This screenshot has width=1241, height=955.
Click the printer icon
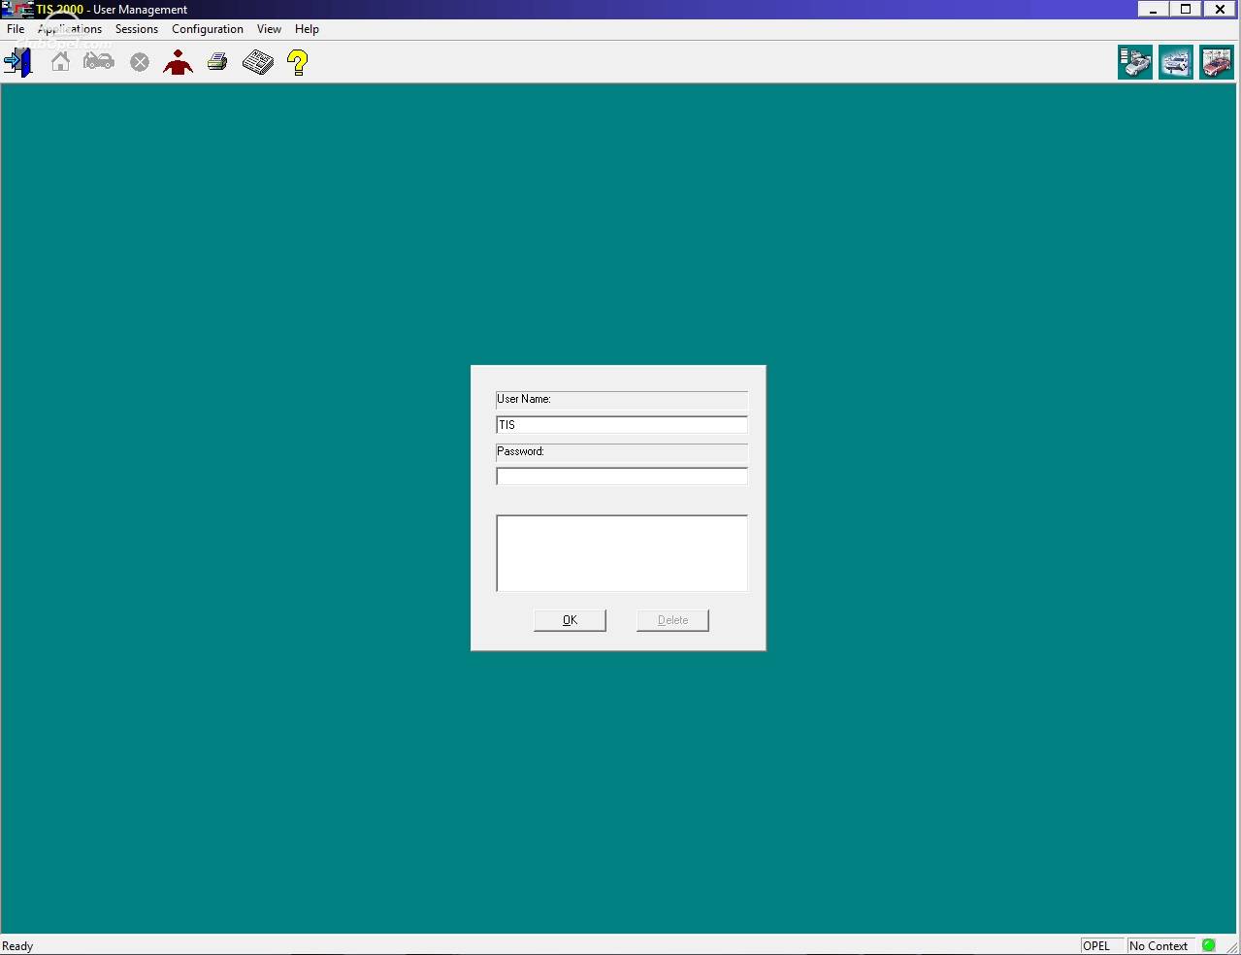(217, 63)
